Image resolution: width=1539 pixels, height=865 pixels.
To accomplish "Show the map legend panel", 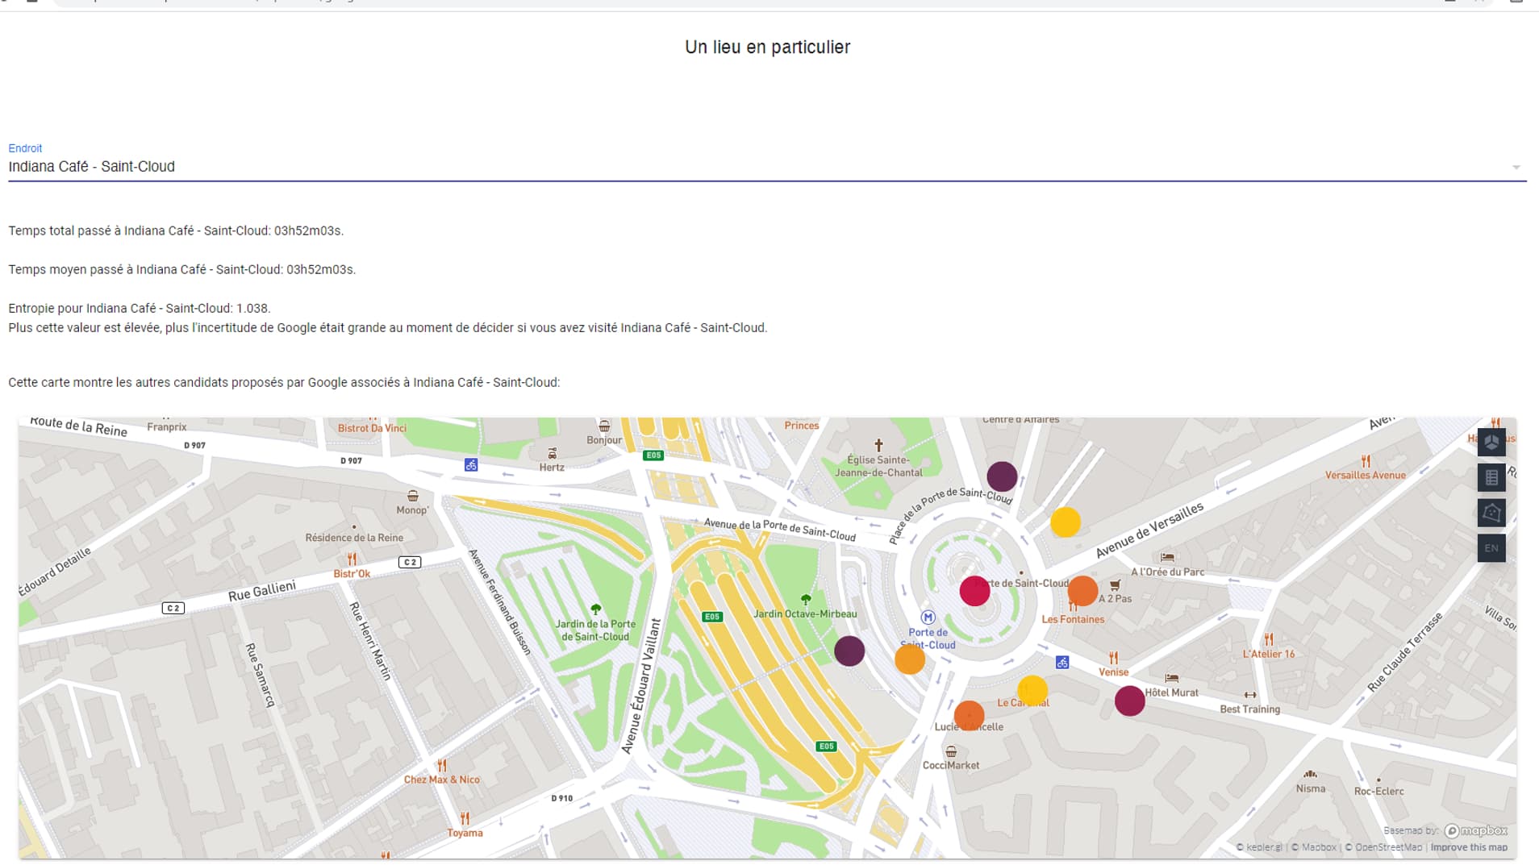I will point(1491,477).
